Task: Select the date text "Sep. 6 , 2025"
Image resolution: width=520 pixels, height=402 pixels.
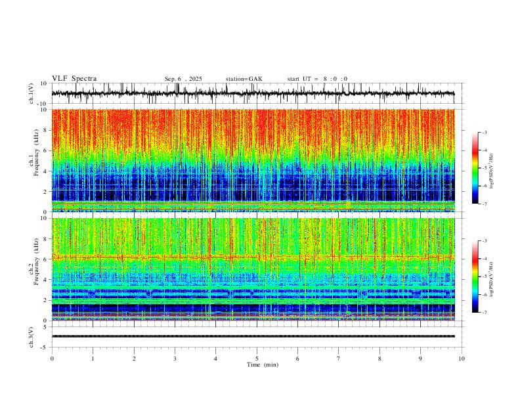Action: pyautogui.click(x=183, y=79)
